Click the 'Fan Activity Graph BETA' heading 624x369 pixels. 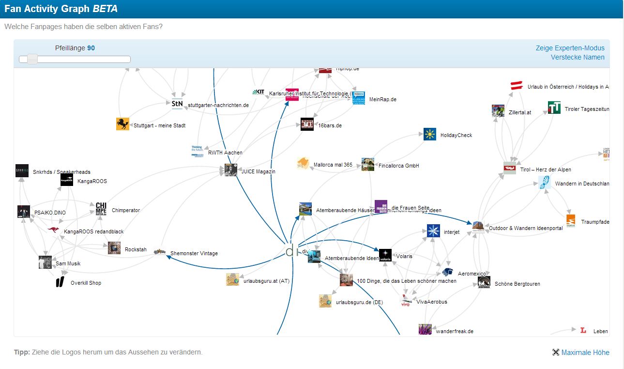point(61,9)
